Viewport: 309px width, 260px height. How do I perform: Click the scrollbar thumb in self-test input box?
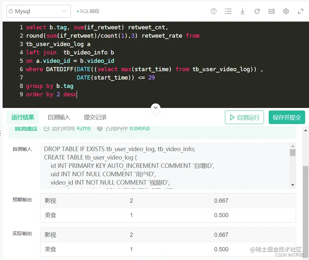click(293, 153)
